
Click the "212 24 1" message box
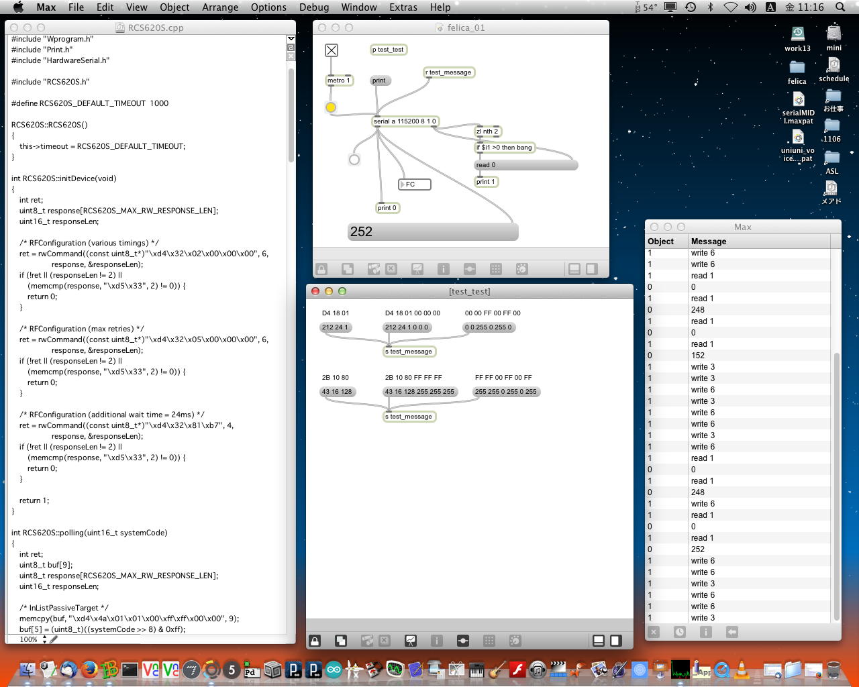tap(336, 327)
